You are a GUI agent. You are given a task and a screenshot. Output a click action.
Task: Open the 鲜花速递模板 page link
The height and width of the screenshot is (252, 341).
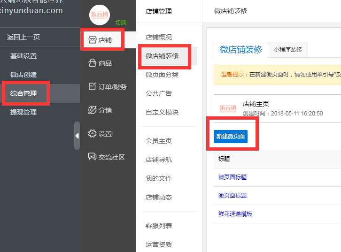point(235,214)
